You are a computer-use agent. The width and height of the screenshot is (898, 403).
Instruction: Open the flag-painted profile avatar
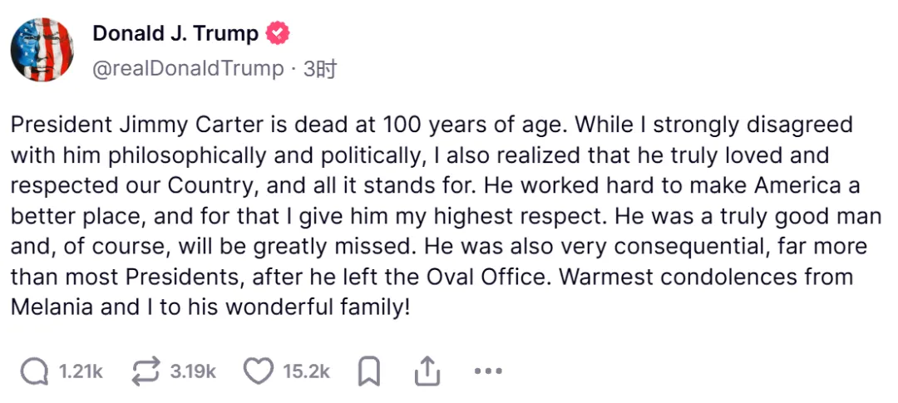tap(43, 49)
